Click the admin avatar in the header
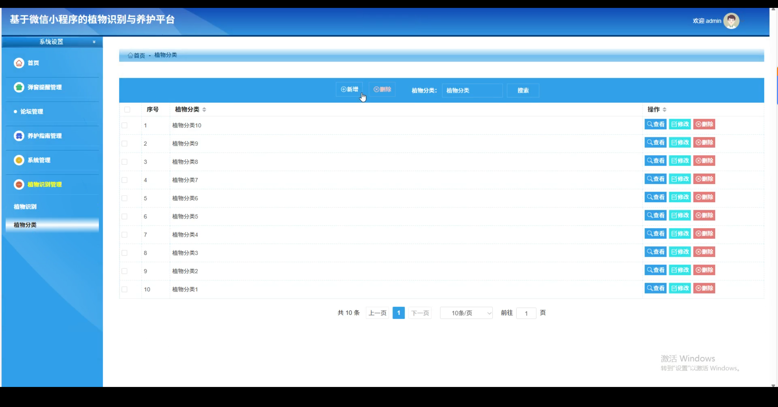The height and width of the screenshot is (407, 778). click(x=731, y=21)
